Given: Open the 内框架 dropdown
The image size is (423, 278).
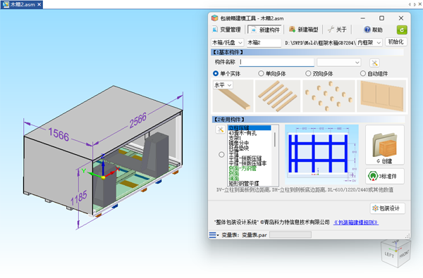Looking at the screenshot, I should click(x=369, y=42).
